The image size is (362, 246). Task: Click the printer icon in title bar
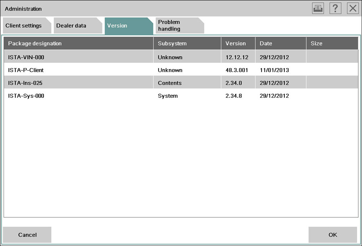click(318, 8)
